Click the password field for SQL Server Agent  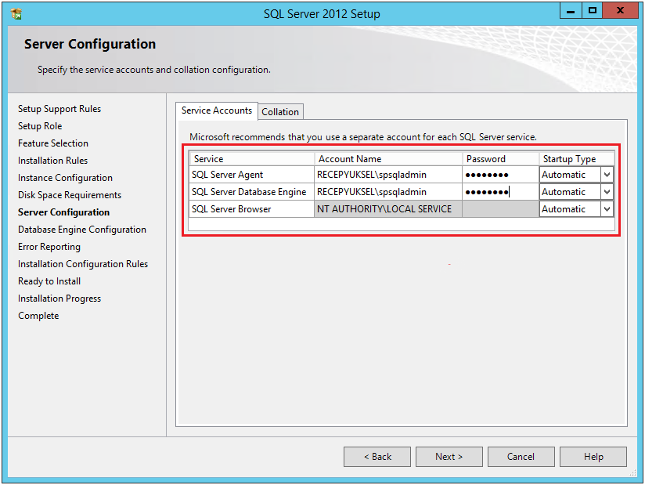500,175
